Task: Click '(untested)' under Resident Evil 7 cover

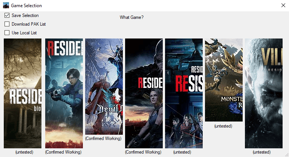Action: [x=24, y=152]
